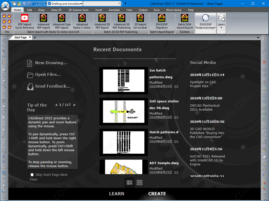The width and height of the screenshot is (269, 201).
Task: Open the Insert ribbon tab
Action: (x=99, y=10)
